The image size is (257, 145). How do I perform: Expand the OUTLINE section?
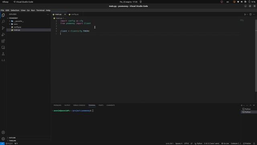12,138
